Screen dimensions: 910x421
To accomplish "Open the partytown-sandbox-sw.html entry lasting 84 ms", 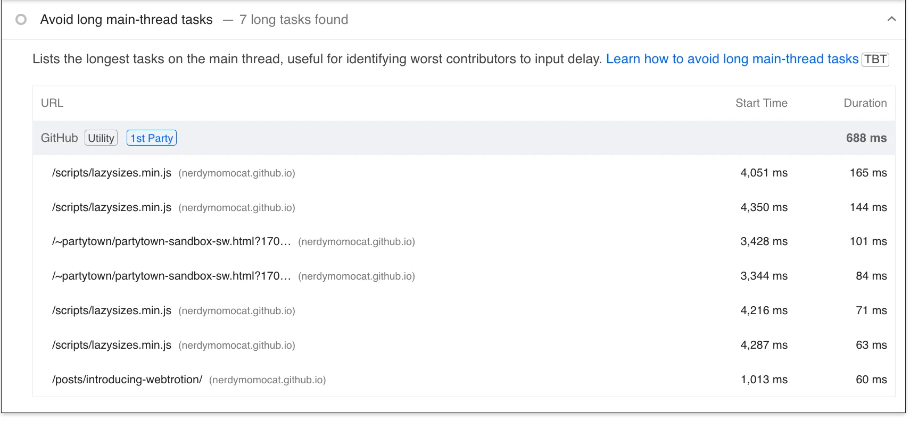I will point(171,276).
